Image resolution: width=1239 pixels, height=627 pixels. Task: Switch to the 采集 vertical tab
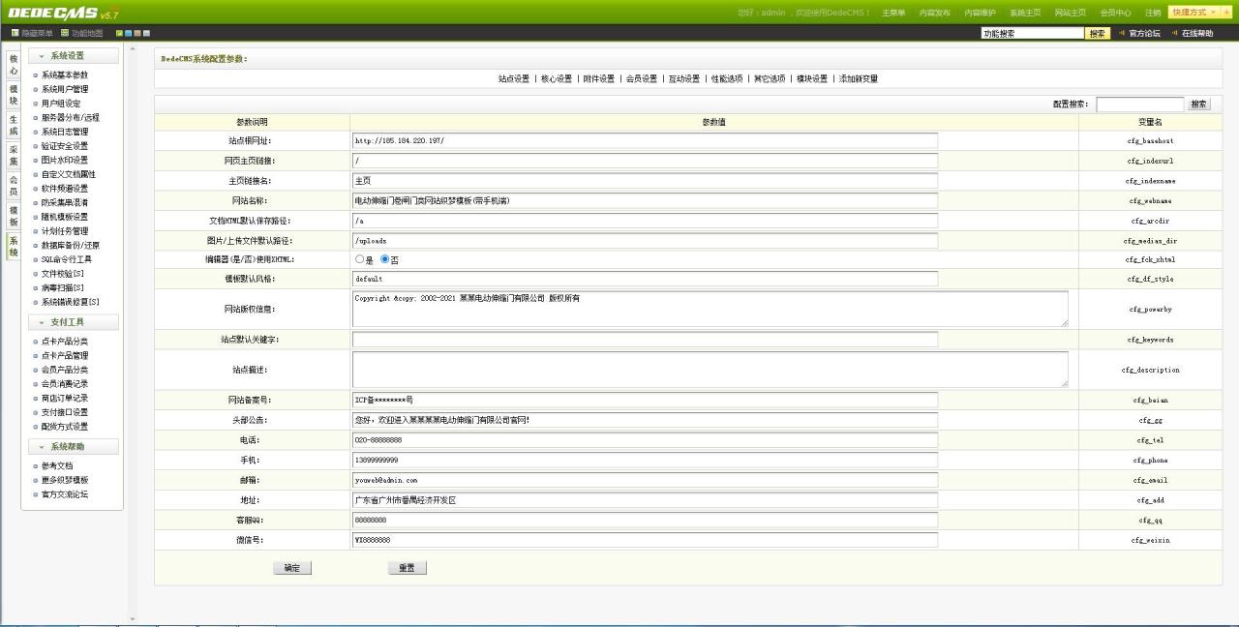tap(14, 155)
